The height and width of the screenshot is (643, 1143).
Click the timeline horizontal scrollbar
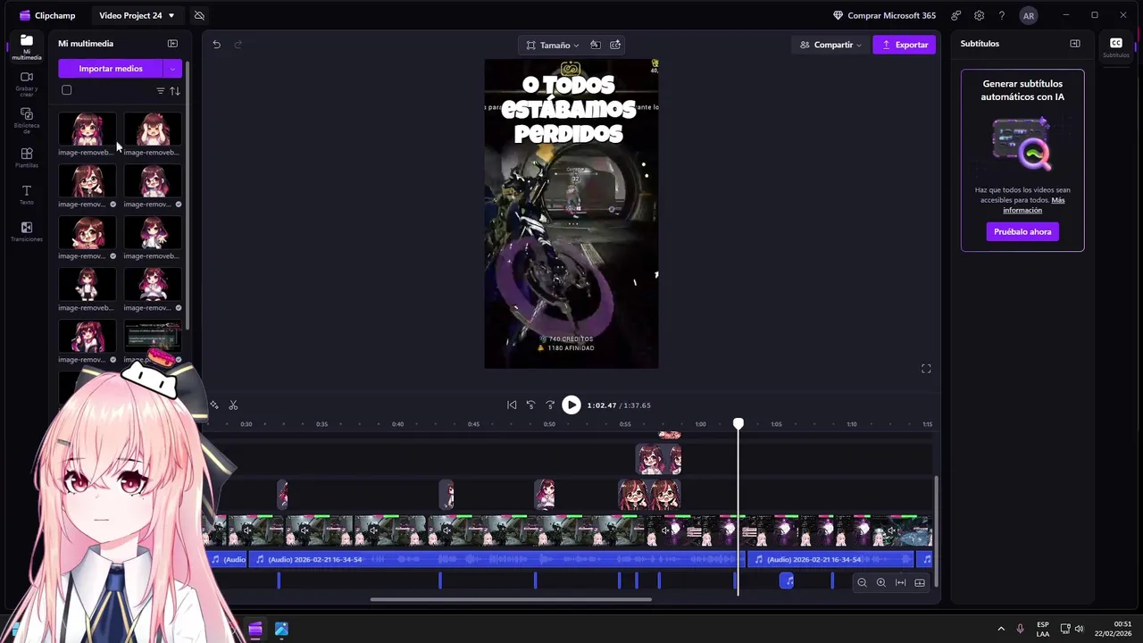(x=511, y=599)
